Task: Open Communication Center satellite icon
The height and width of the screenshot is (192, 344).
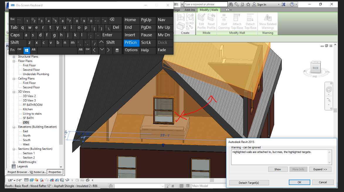Action: click(243, 4)
